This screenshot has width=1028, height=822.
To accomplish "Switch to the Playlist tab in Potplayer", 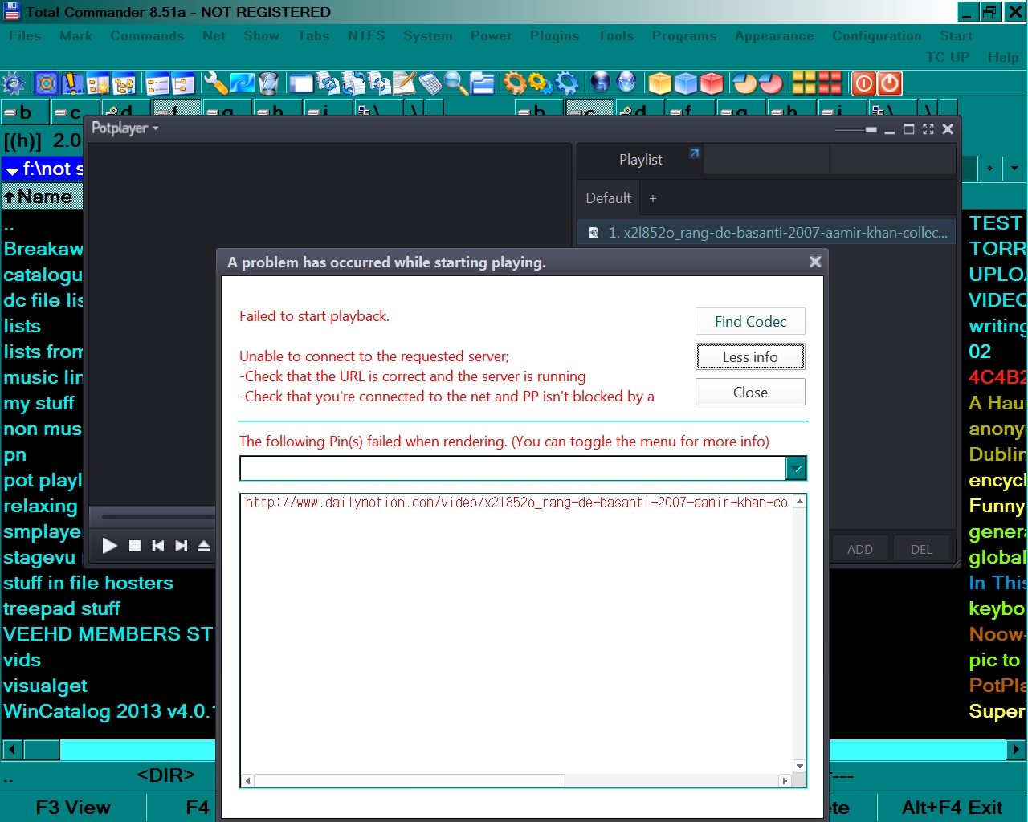I will point(641,160).
